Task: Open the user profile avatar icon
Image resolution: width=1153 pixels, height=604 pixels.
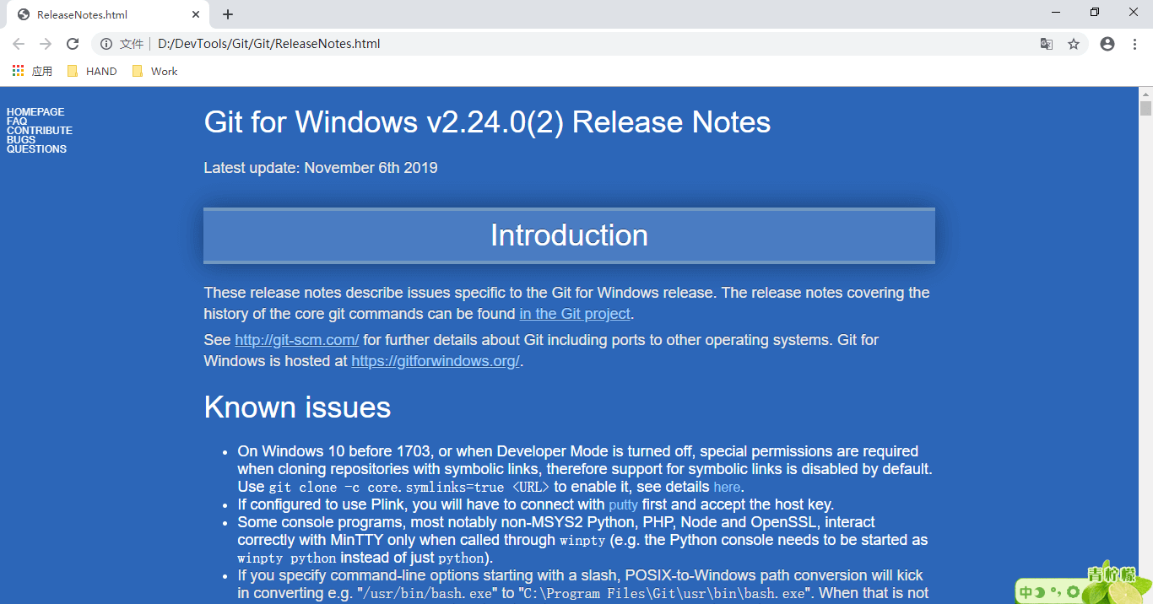Action: click(x=1107, y=44)
